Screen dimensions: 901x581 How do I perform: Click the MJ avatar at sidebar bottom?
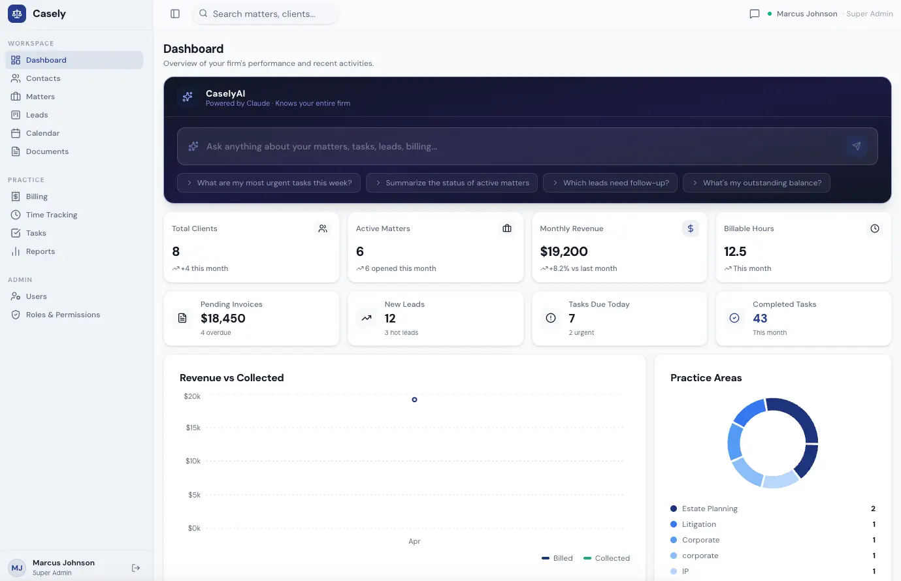(17, 568)
